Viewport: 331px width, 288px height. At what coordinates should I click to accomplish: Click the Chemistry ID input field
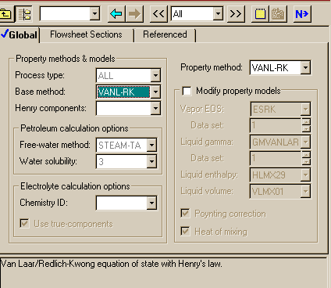[122, 203]
